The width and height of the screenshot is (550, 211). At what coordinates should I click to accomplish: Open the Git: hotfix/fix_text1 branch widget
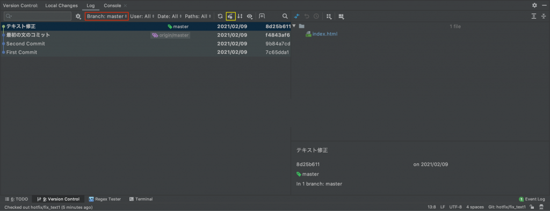coord(507,207)
